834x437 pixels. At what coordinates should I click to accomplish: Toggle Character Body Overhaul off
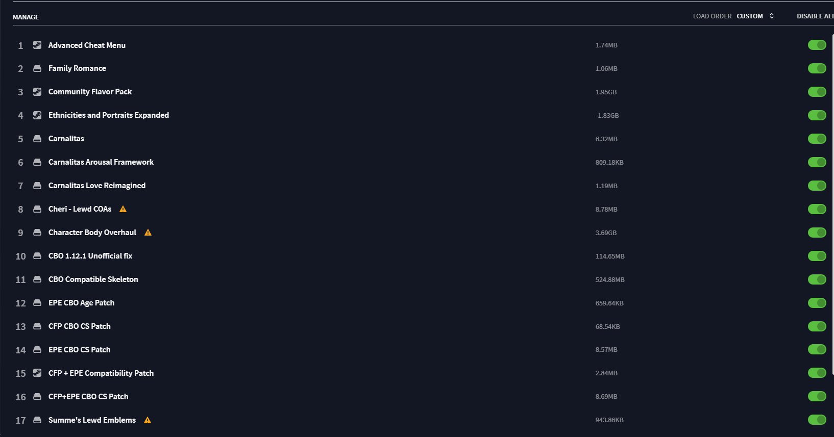point(817,233)
